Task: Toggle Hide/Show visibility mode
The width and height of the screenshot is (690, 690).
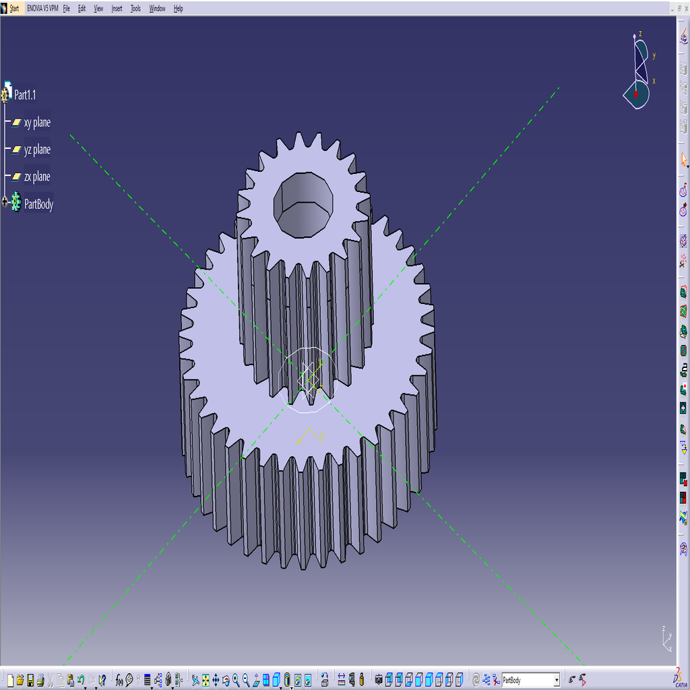Action: [x=298, y=679]
